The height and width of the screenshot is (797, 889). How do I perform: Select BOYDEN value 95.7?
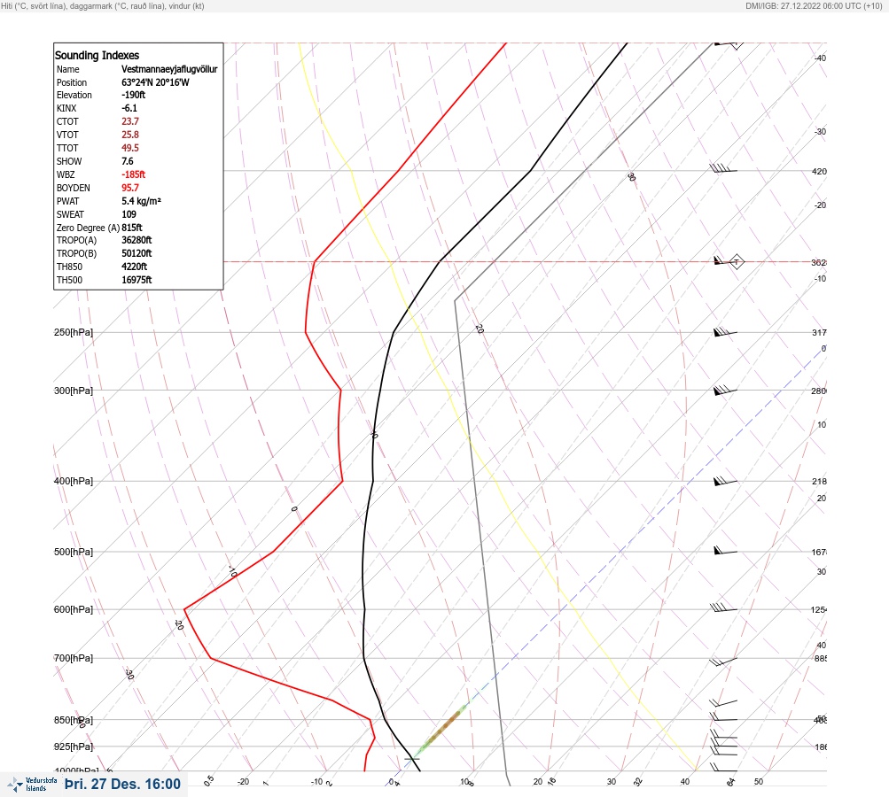click(130, 188)
